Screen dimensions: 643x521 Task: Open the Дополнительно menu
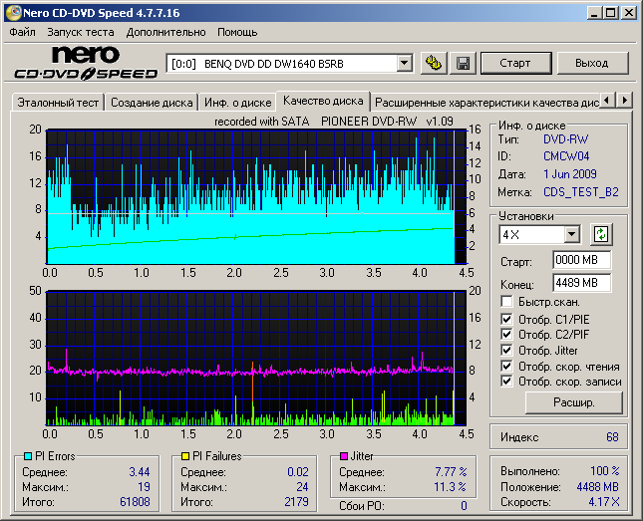[166, 32]
